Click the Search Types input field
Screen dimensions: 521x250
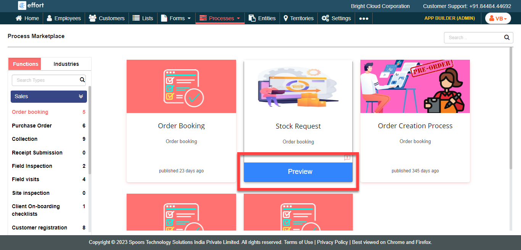(x=46, y=80)
